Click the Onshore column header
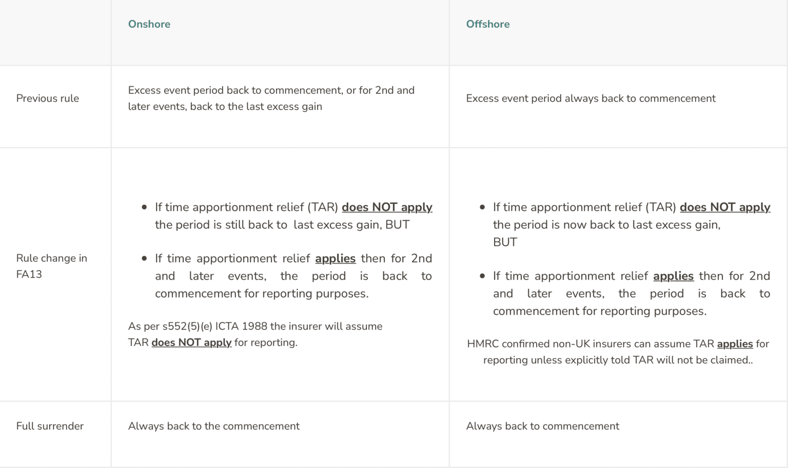Screen dimensions: 788x468 pyautogui.click(x=149, y=24)
